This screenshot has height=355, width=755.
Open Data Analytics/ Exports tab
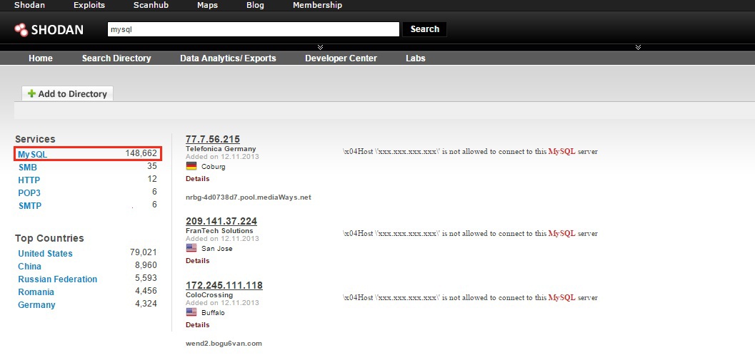point(228,58)
